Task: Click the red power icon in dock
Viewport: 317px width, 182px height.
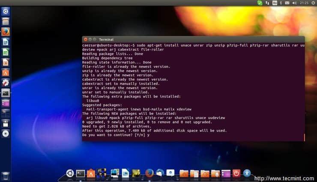Action: [x=236, y=173]
